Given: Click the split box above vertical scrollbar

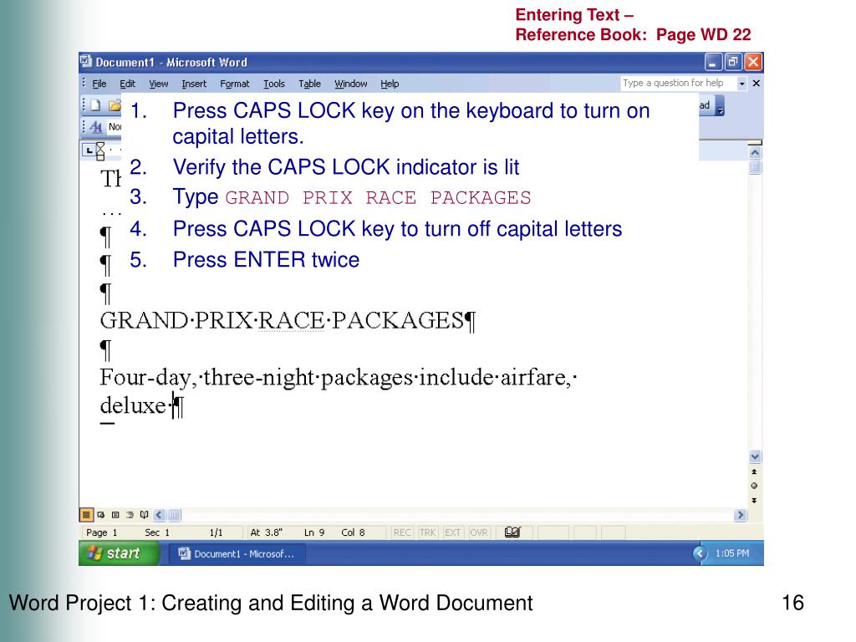Looking at the screenshot, I should (755, 142).
